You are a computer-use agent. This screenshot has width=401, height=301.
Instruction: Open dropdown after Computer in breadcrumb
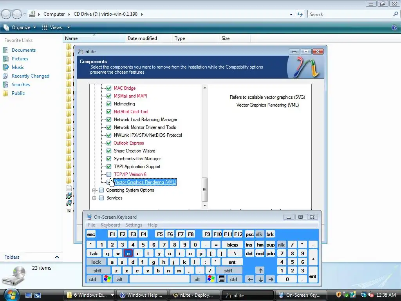tap(69, 14)
